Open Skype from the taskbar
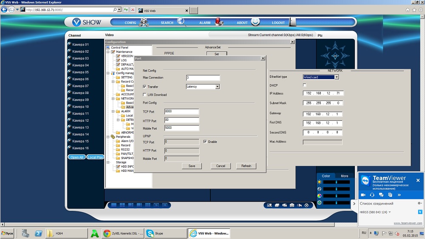The image size is (425, 239). click(166, 233)
